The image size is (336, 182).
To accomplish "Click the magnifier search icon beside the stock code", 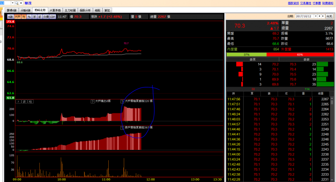I will coord(16,3).
